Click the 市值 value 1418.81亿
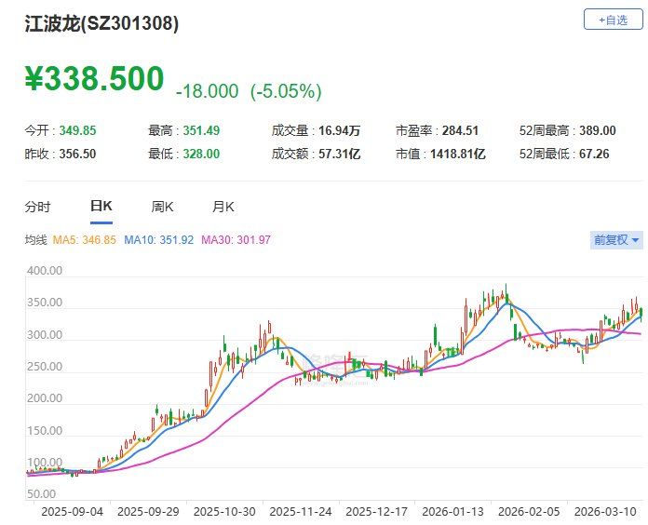 tap(458, 155)
